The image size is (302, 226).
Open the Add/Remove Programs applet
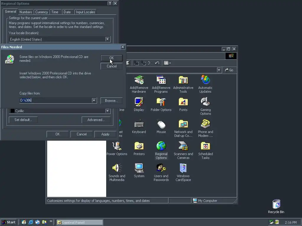point(161,84)
